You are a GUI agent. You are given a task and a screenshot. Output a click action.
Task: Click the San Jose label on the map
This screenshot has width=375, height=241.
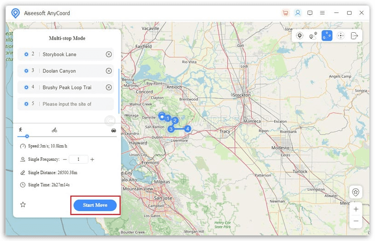tap(163, 198)
